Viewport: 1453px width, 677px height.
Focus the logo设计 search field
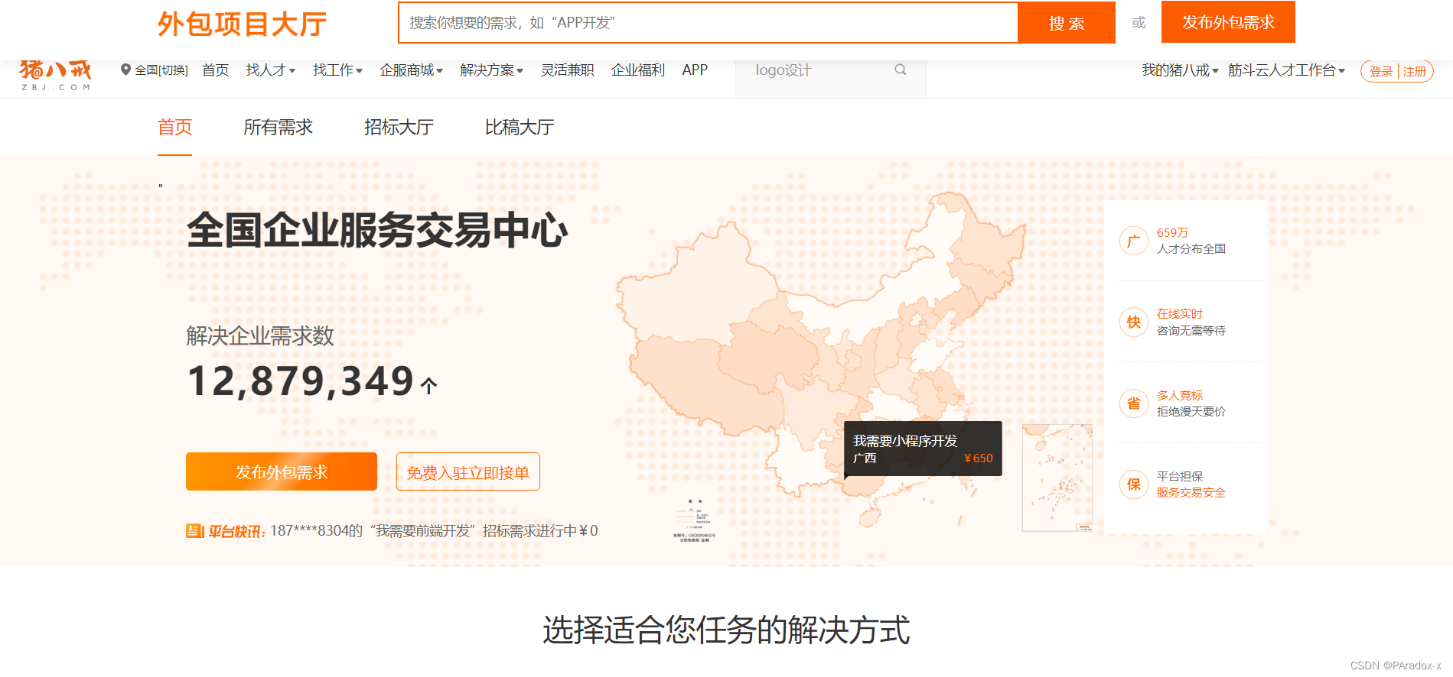tap(830, 70)
